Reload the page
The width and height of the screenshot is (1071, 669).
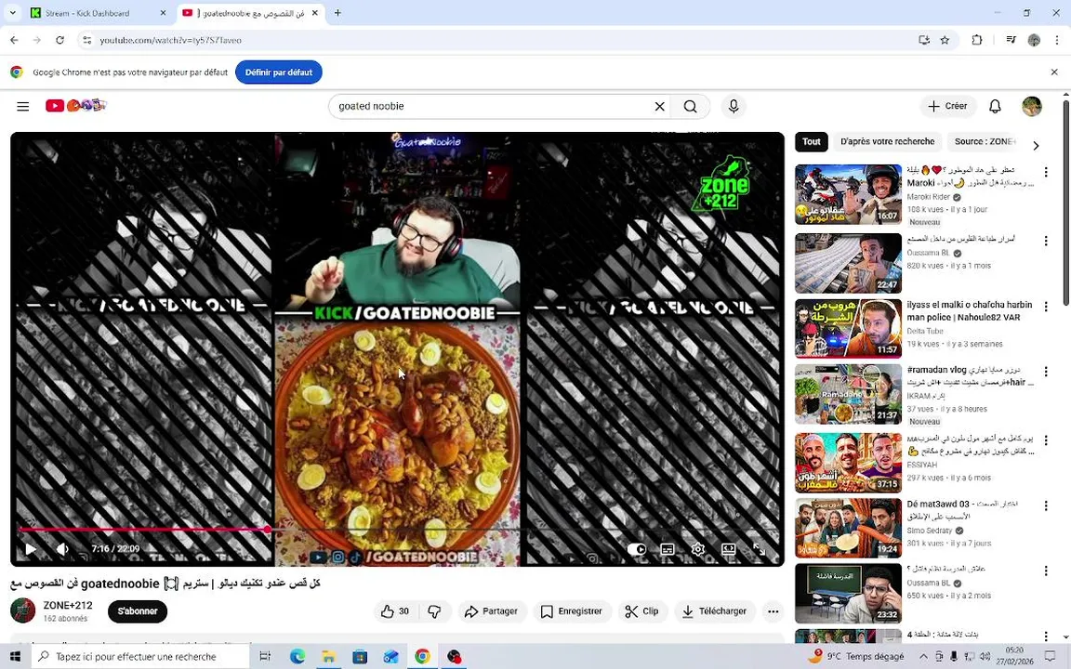click(x=60, y=40)
